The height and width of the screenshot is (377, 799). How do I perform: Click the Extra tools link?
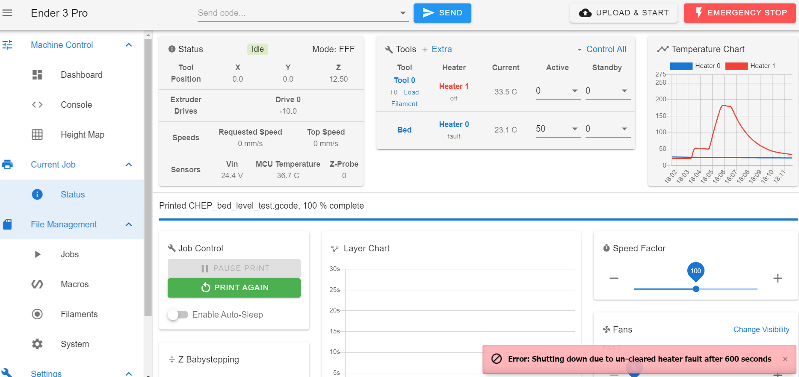pyautogui.click(x=441, y=49)
